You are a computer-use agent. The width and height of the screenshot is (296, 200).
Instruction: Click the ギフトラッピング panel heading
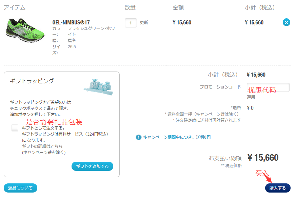pyautogui.click(x=32, y=81)
